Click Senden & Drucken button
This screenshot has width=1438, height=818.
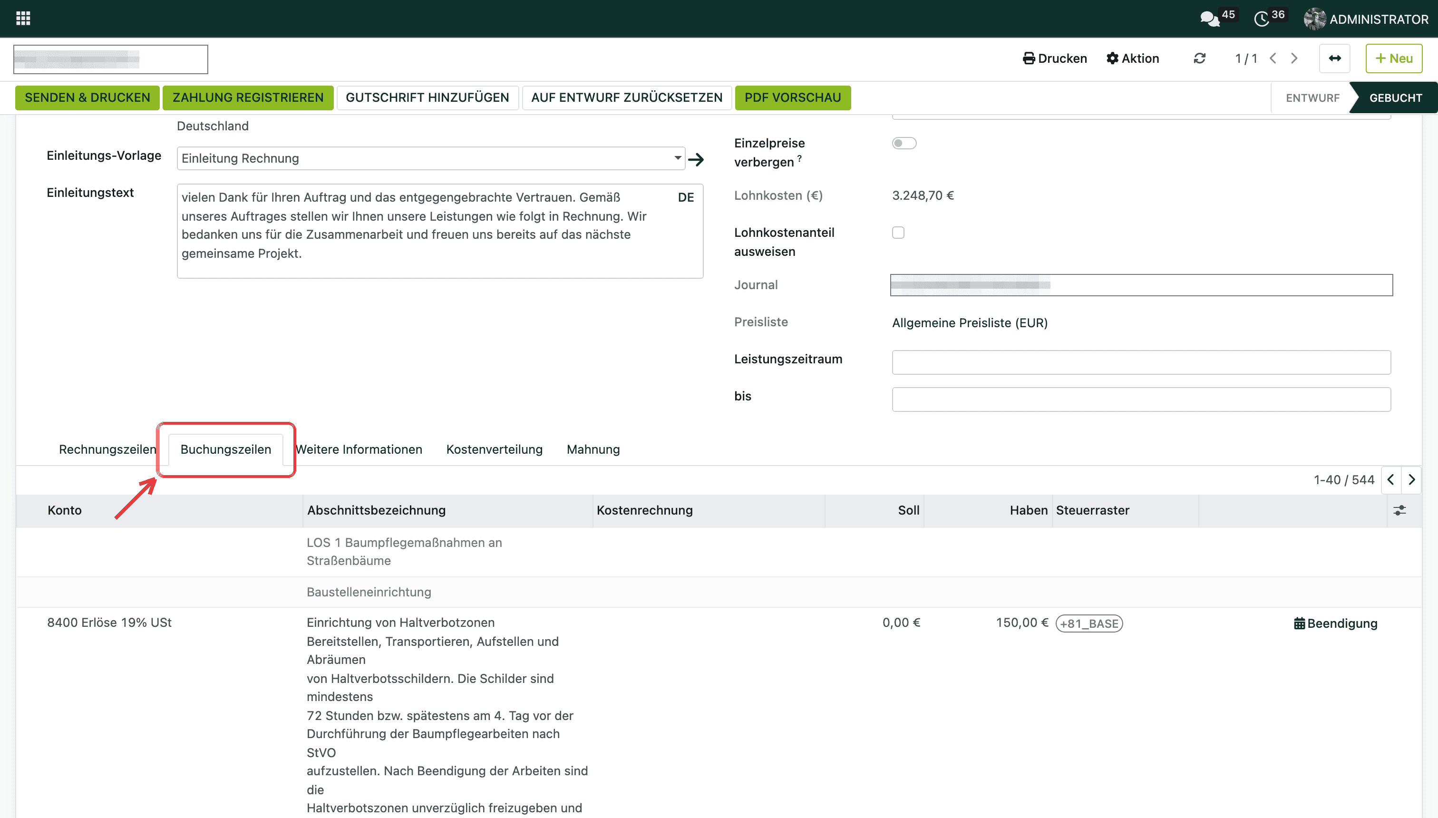click(x=87, y=98)
